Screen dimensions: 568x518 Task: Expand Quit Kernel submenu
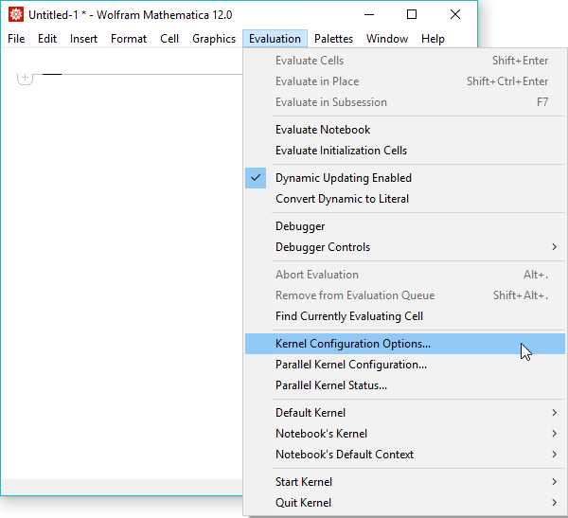(x=405, y=503)
